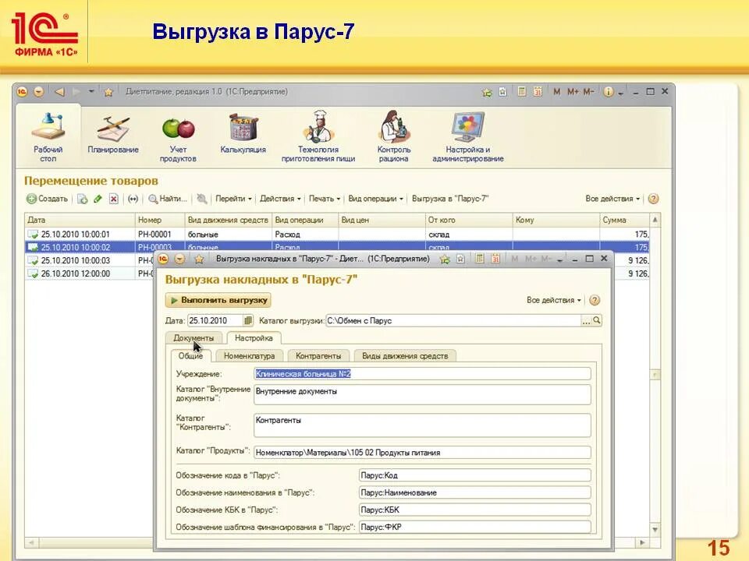
Task: Select the row dated 25.10.2010 10:00:01
Action: pos(337,235)
